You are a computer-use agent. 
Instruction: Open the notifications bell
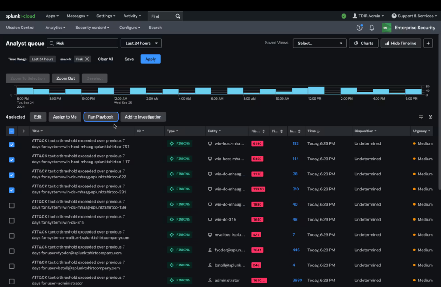371,27
